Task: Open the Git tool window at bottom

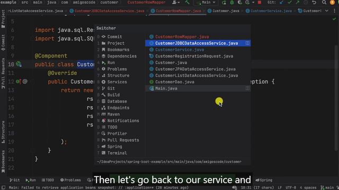Action: tap(14, 180)
